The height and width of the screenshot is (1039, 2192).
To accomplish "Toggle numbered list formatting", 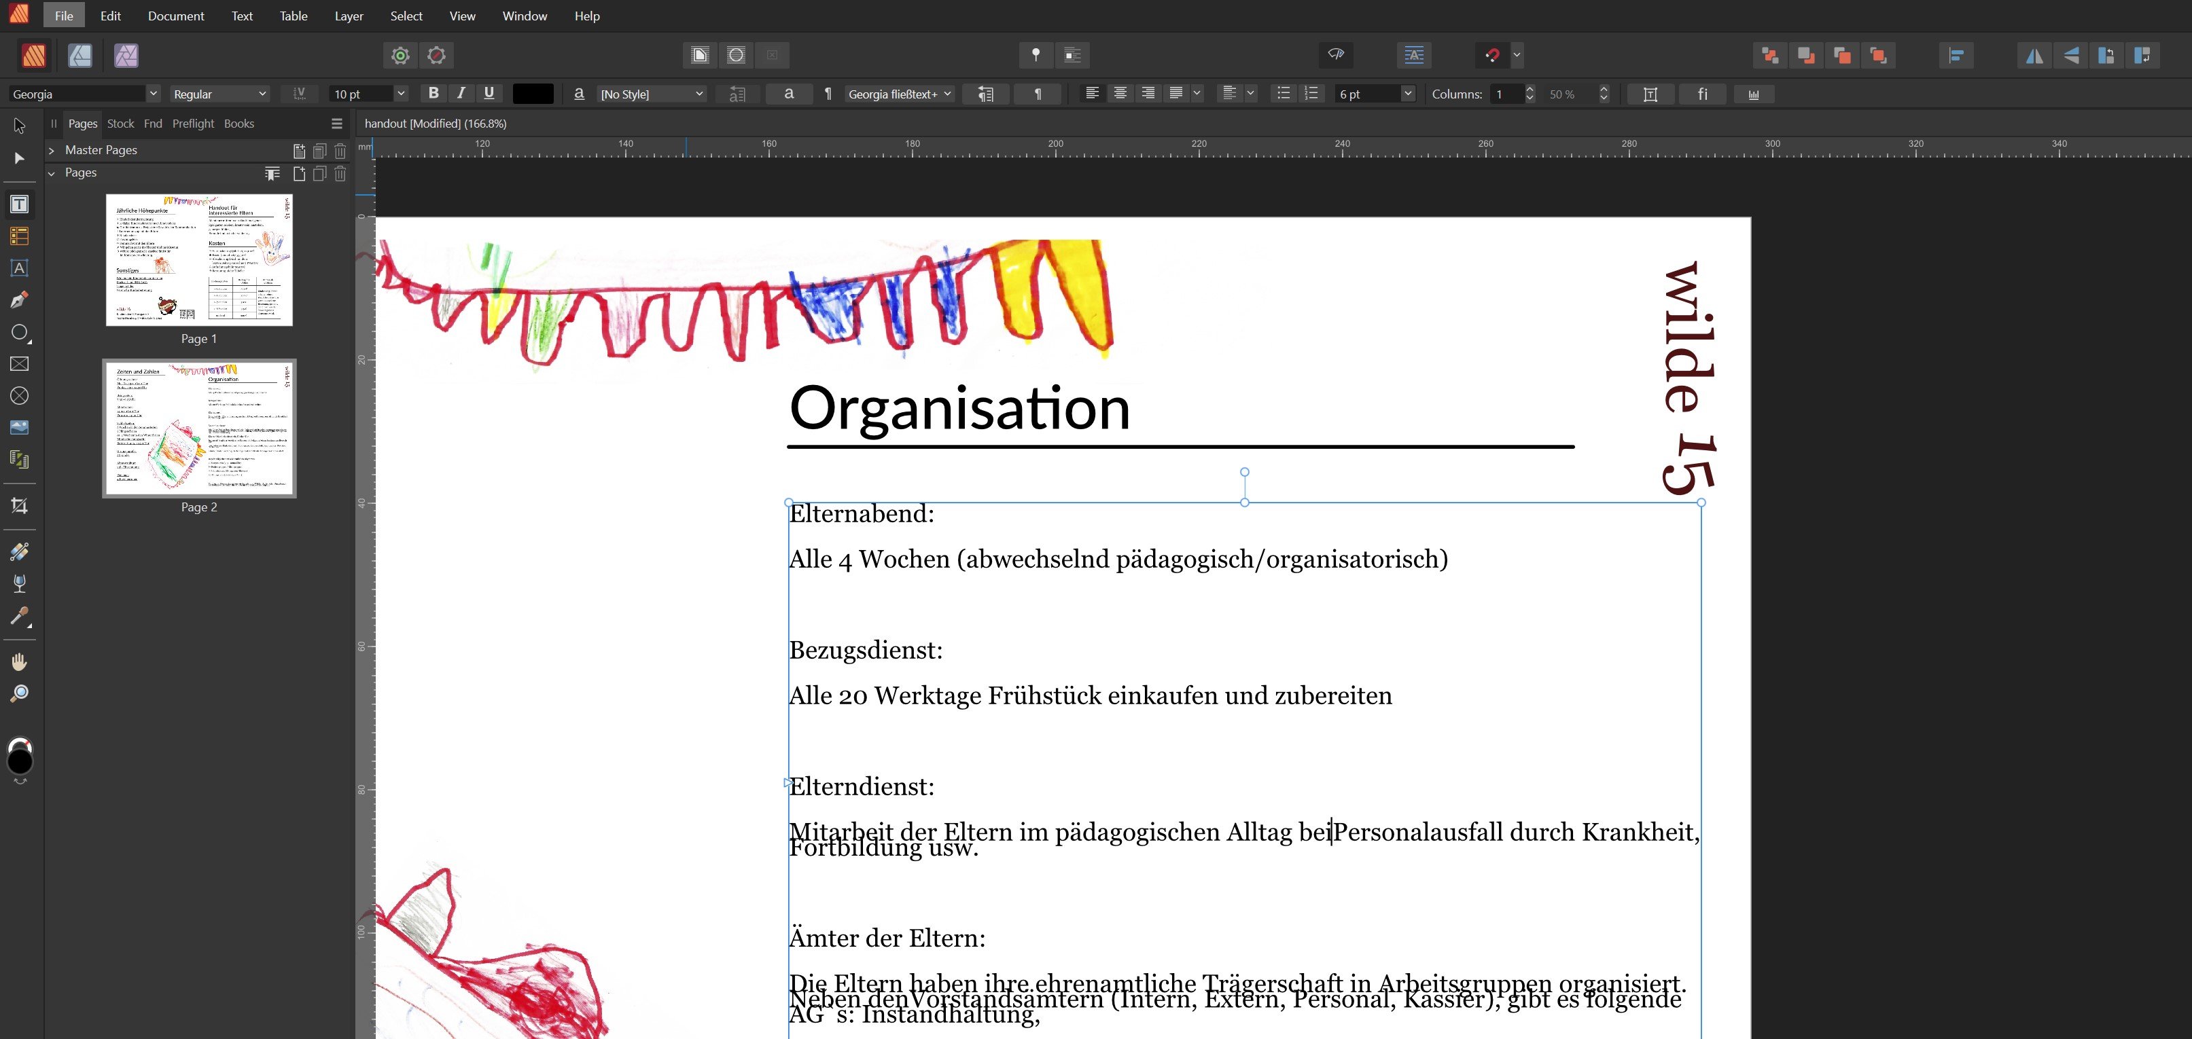I will click(x=1311, y=94).
